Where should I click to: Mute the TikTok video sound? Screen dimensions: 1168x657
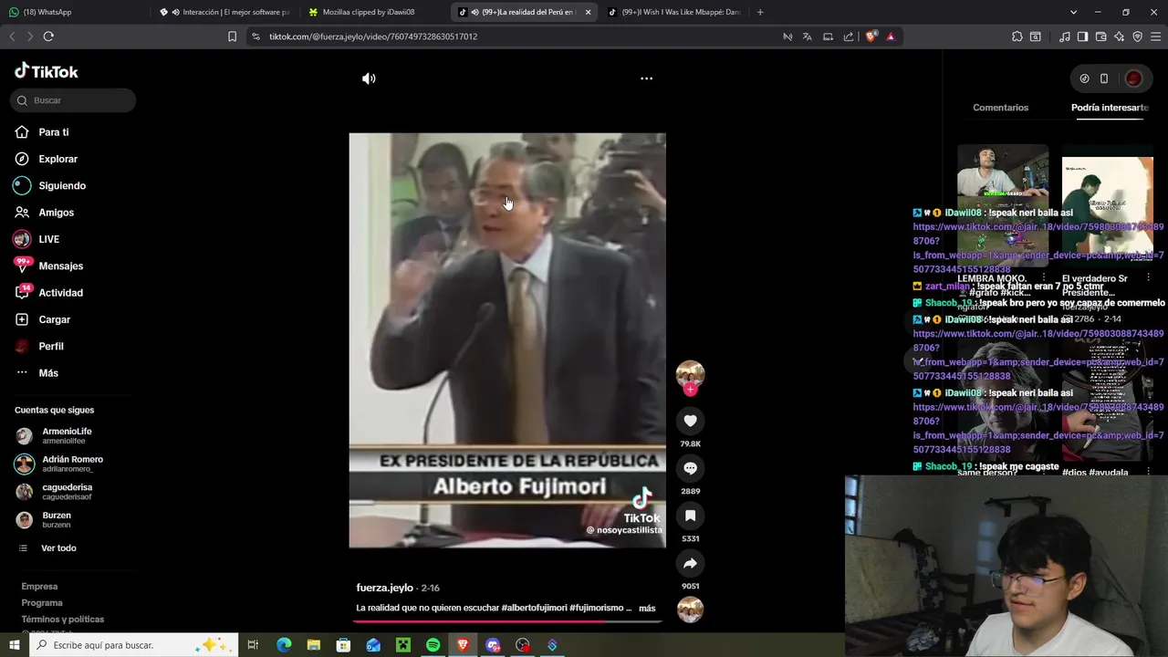pyautogui.click(x=369, y=78)
